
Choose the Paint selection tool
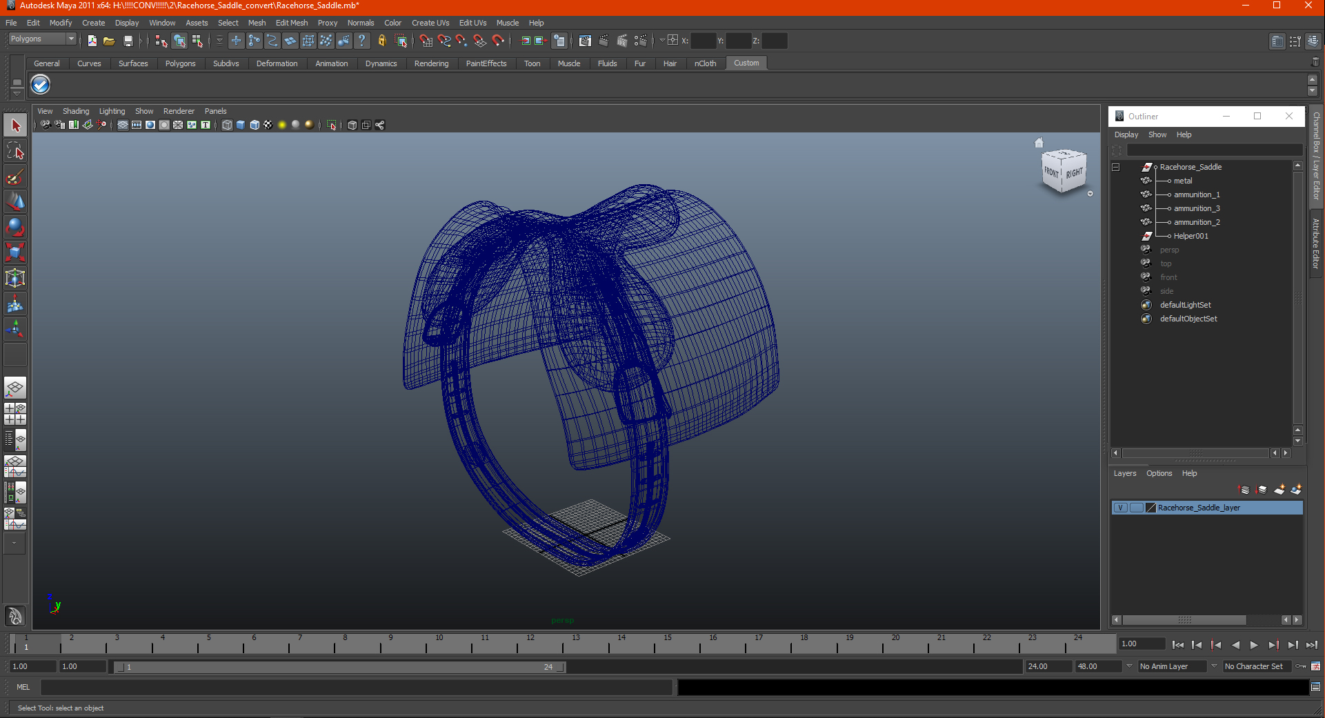(15, 177)
